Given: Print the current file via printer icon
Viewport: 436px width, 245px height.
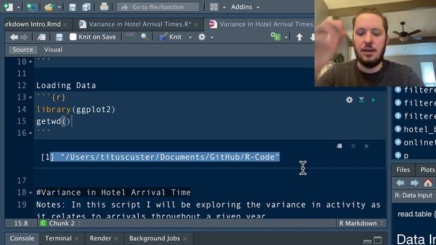Looking at the screenshot, I should (104, 7).
